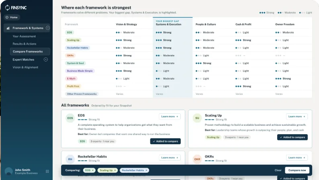This screenshot has width=319, height=180.
Task: Click the Light legend indicator
Action: click(x=306, y=12)
